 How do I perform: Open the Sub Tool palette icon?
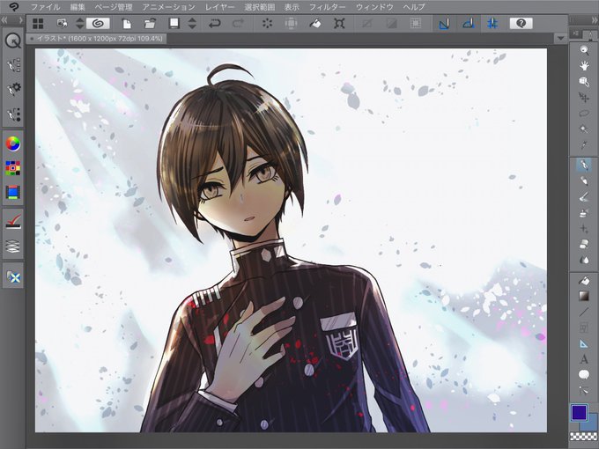pos(14,65)
